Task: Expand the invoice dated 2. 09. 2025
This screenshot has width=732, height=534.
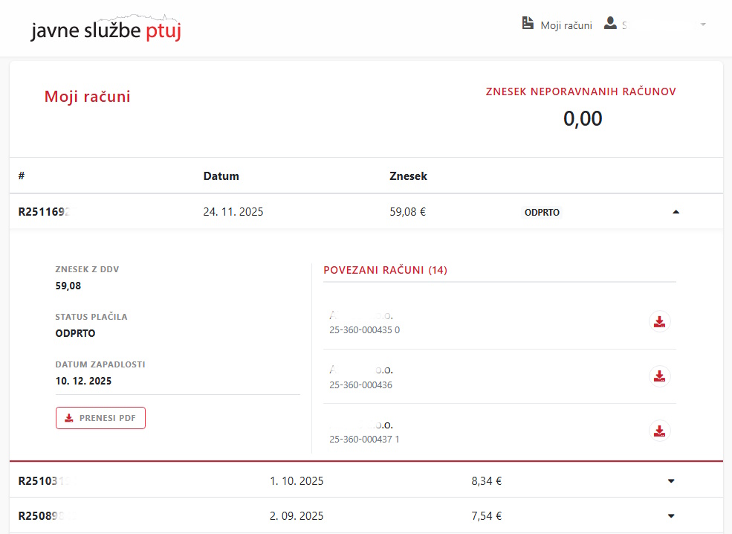Action: coord(671,516)
